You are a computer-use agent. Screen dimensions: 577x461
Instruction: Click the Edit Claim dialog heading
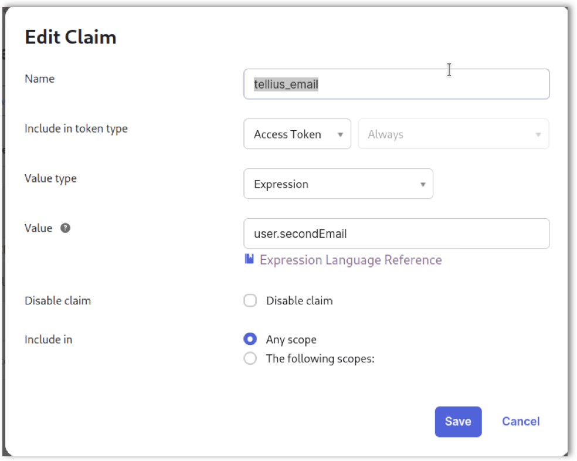pos(70,38)
